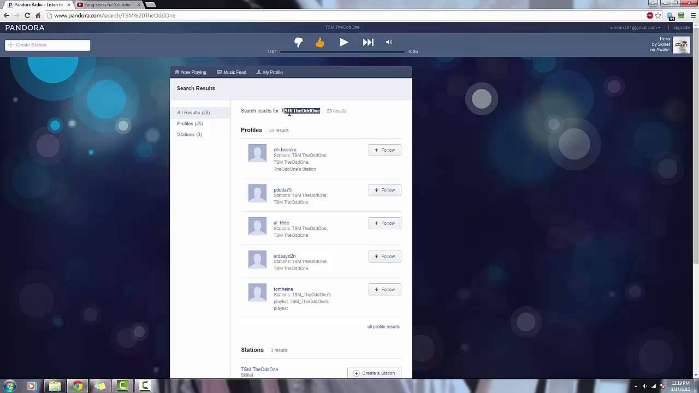Click olli.boeske's avatar image
Image resolution: width=699 pixels, height=393 pixels.
click(257, 153)
